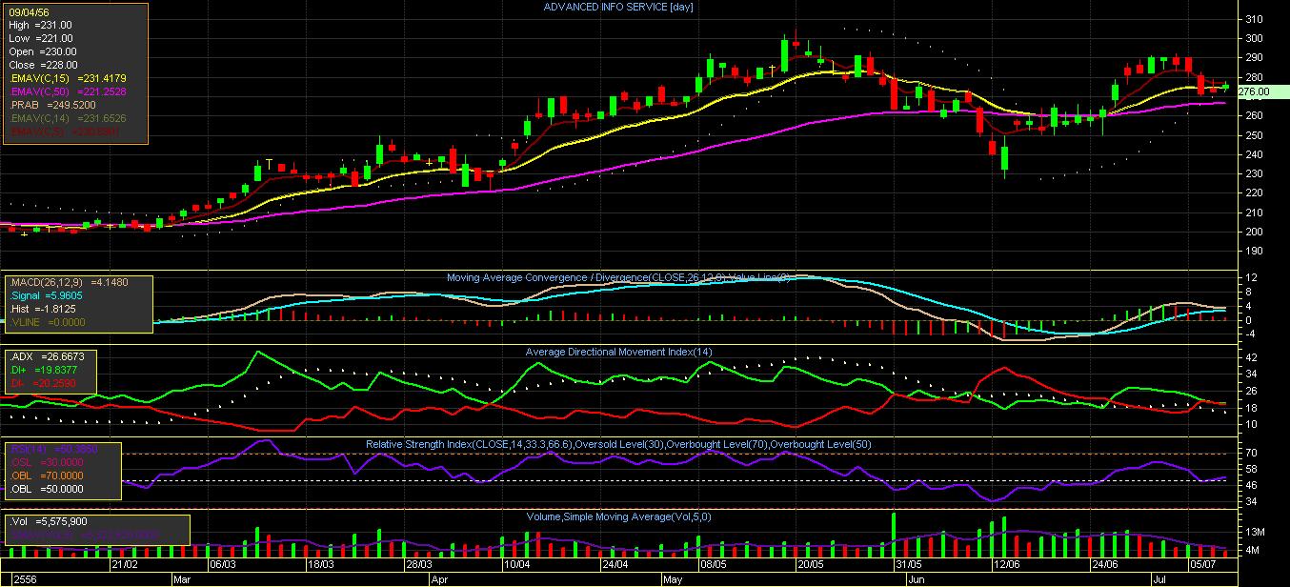
Task: Click the 46 label on RSI axis
Action: coord(1252,485)
